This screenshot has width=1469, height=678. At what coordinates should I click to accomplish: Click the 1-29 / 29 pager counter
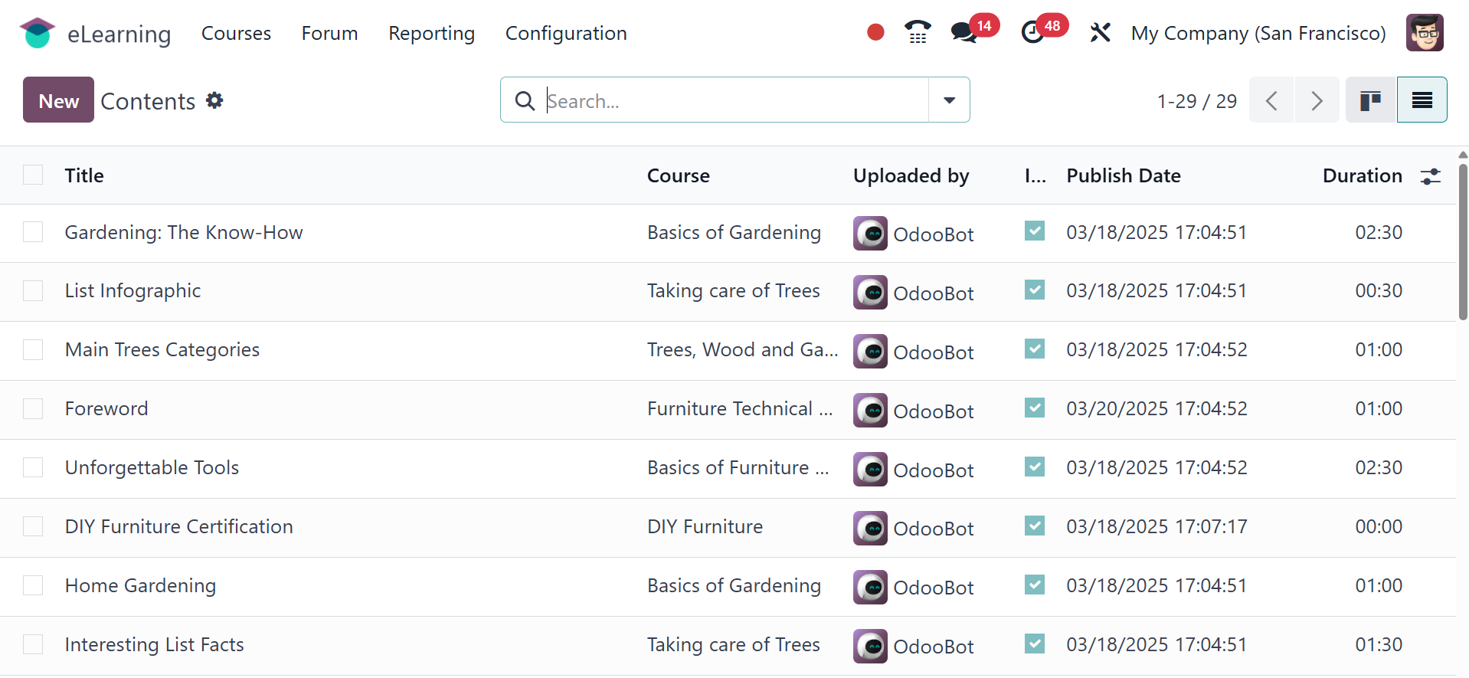pyautogui.click(x=1197, y=101)
